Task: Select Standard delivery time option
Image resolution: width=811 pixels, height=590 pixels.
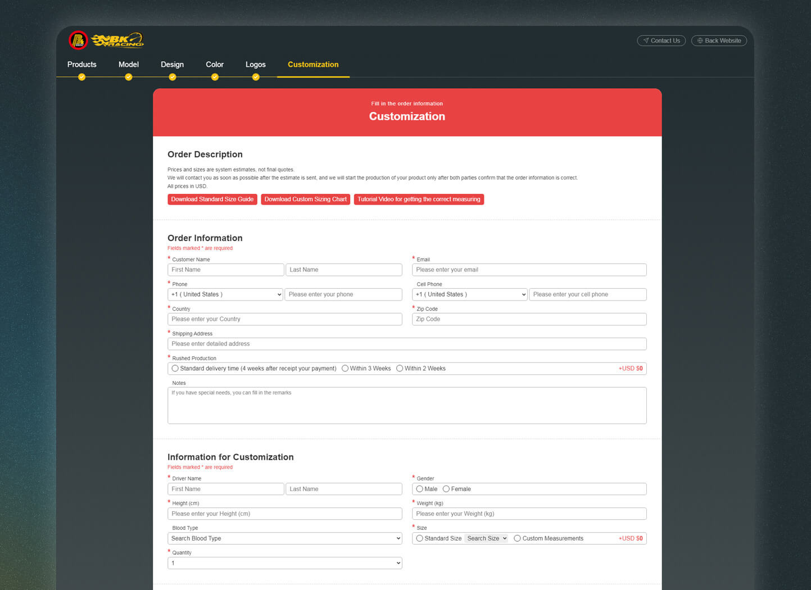Action: coord(175,369)
